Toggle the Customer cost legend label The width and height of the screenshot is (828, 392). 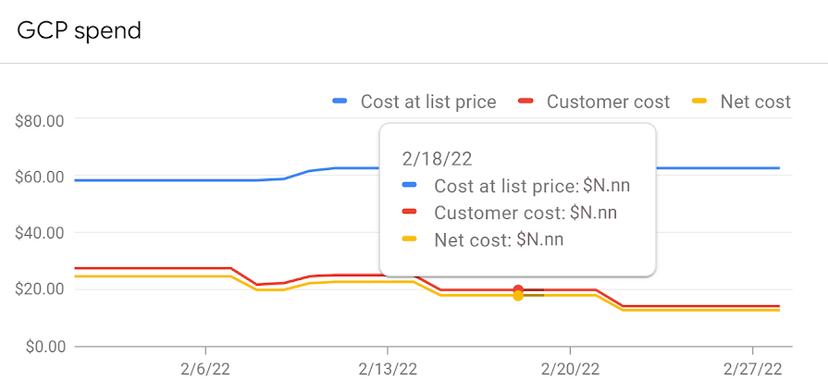(x=608, y=102)
